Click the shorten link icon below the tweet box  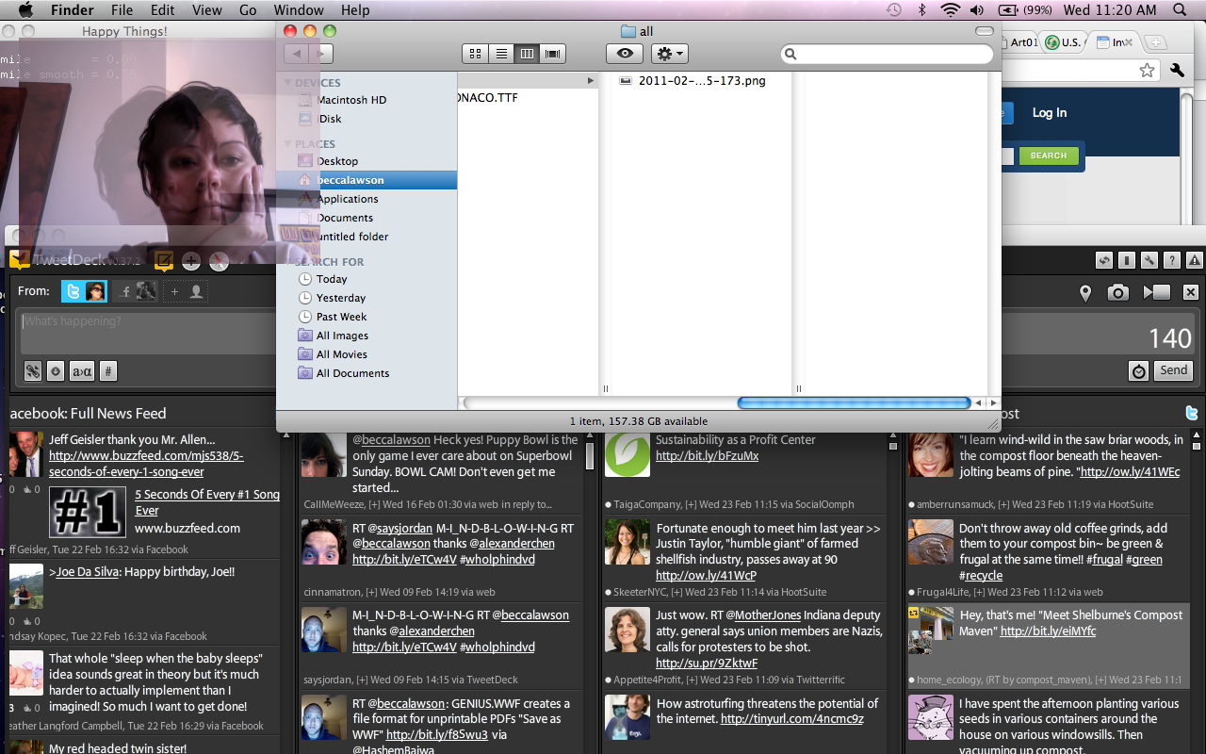(x=33, y=371)
